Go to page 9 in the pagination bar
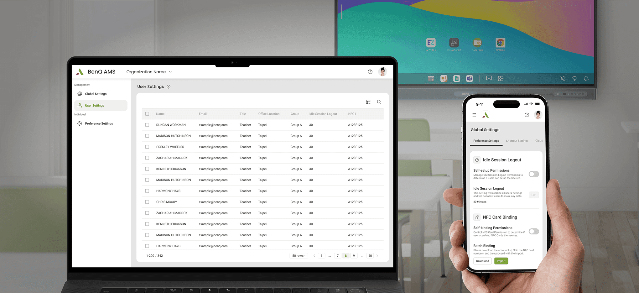The height and width of the screenshot is (293, 639). [354, 255]
